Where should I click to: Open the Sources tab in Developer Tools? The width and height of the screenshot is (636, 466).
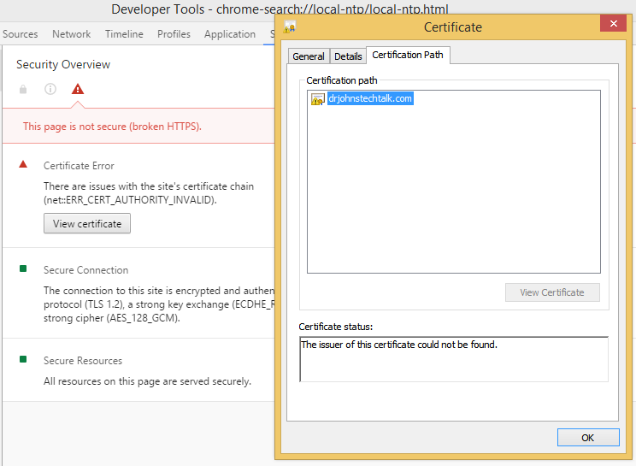point(21,34)
